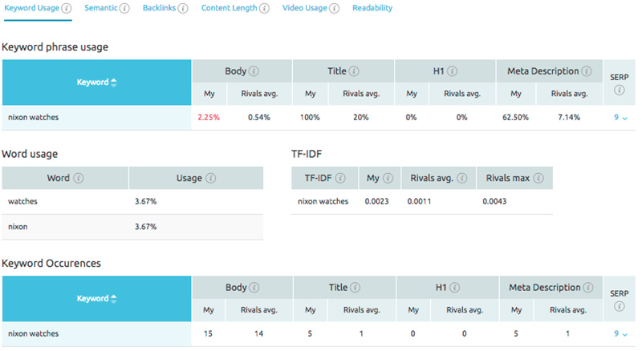Open the Readability tab
The width and height of the screenshot is (642, 351).
tap(372, 8)
